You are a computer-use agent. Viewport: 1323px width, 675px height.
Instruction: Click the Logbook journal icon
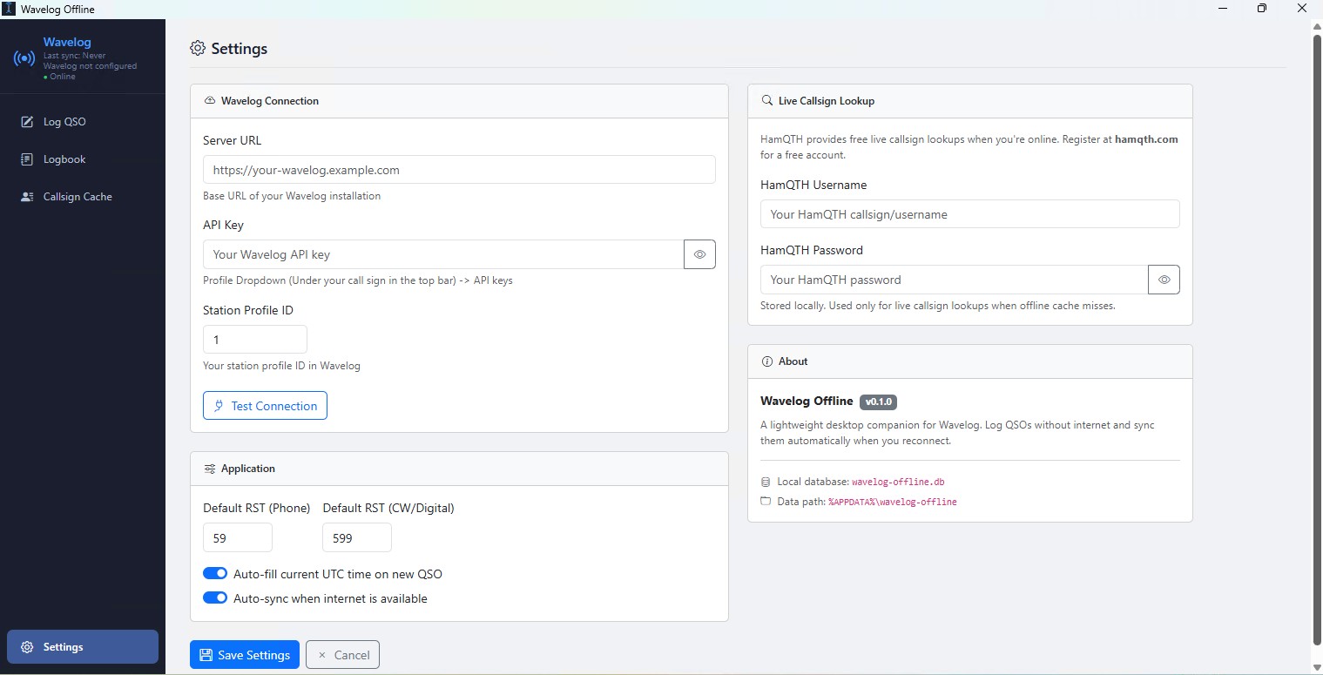pyautogui.click(x=27, y=159)
